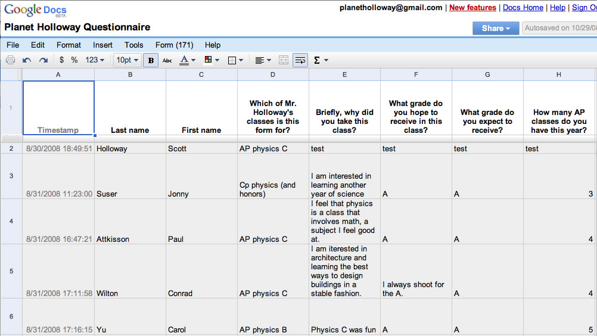Click the text color A icon

[x=184, y=60]
